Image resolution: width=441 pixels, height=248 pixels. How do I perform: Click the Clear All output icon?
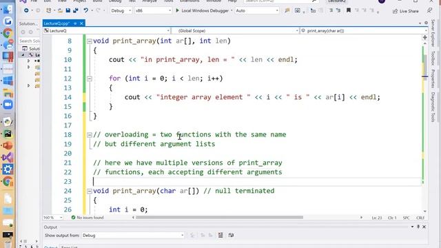click(x=220, y=235)
